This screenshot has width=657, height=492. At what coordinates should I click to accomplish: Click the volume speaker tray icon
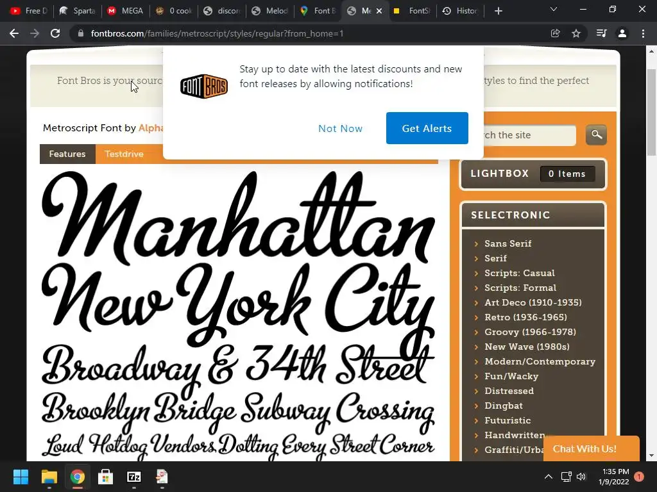581,477
